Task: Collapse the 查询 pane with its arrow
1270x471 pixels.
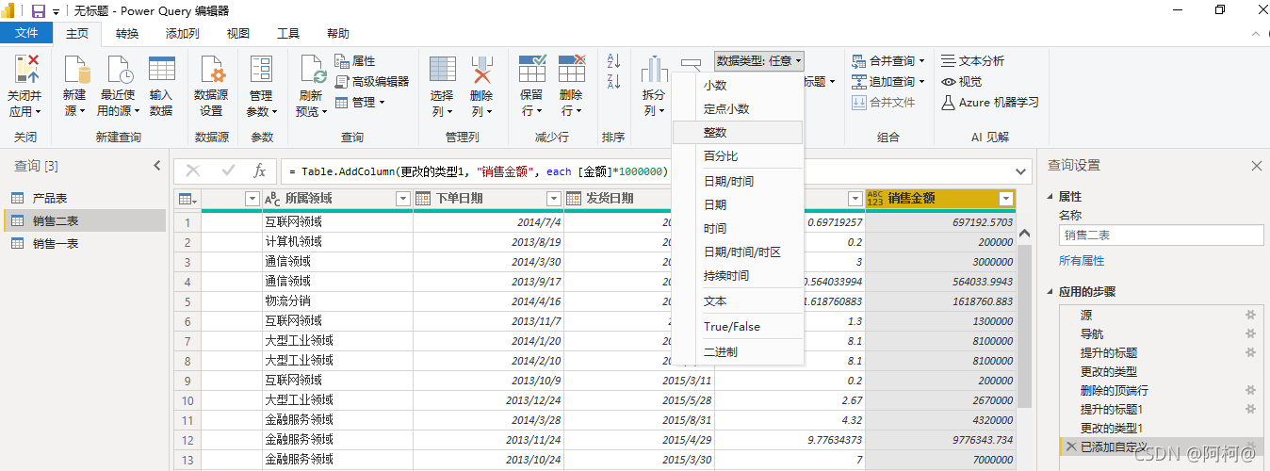Action: coord(157,166)
